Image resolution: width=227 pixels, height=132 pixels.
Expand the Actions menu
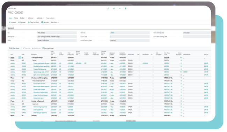[x=31, y=18]
